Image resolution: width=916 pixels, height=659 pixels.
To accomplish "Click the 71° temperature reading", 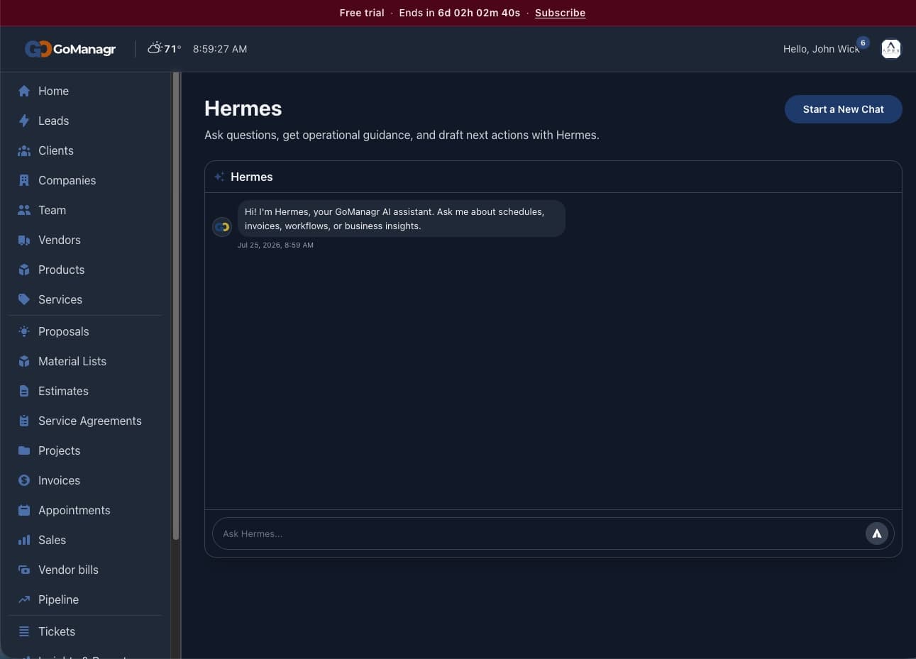I will 172,49.
